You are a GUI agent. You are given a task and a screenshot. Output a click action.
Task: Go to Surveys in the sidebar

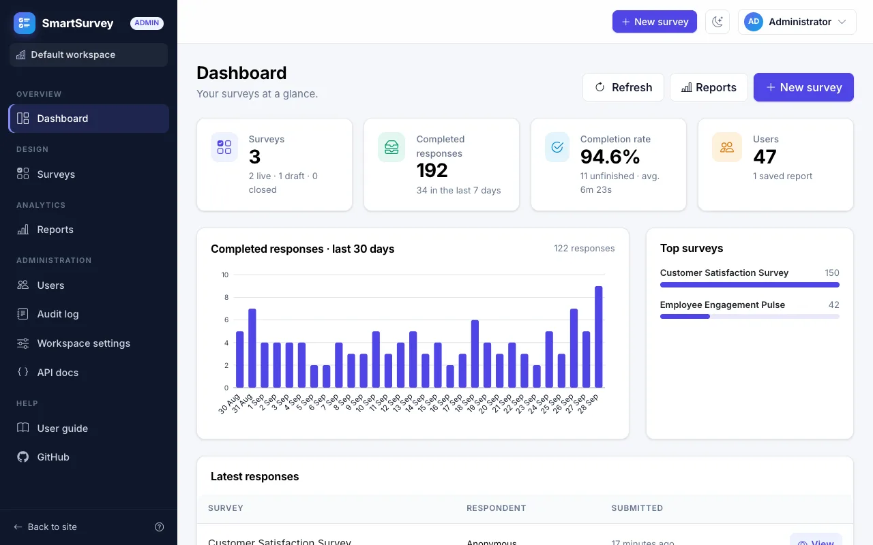coord(89,174)
